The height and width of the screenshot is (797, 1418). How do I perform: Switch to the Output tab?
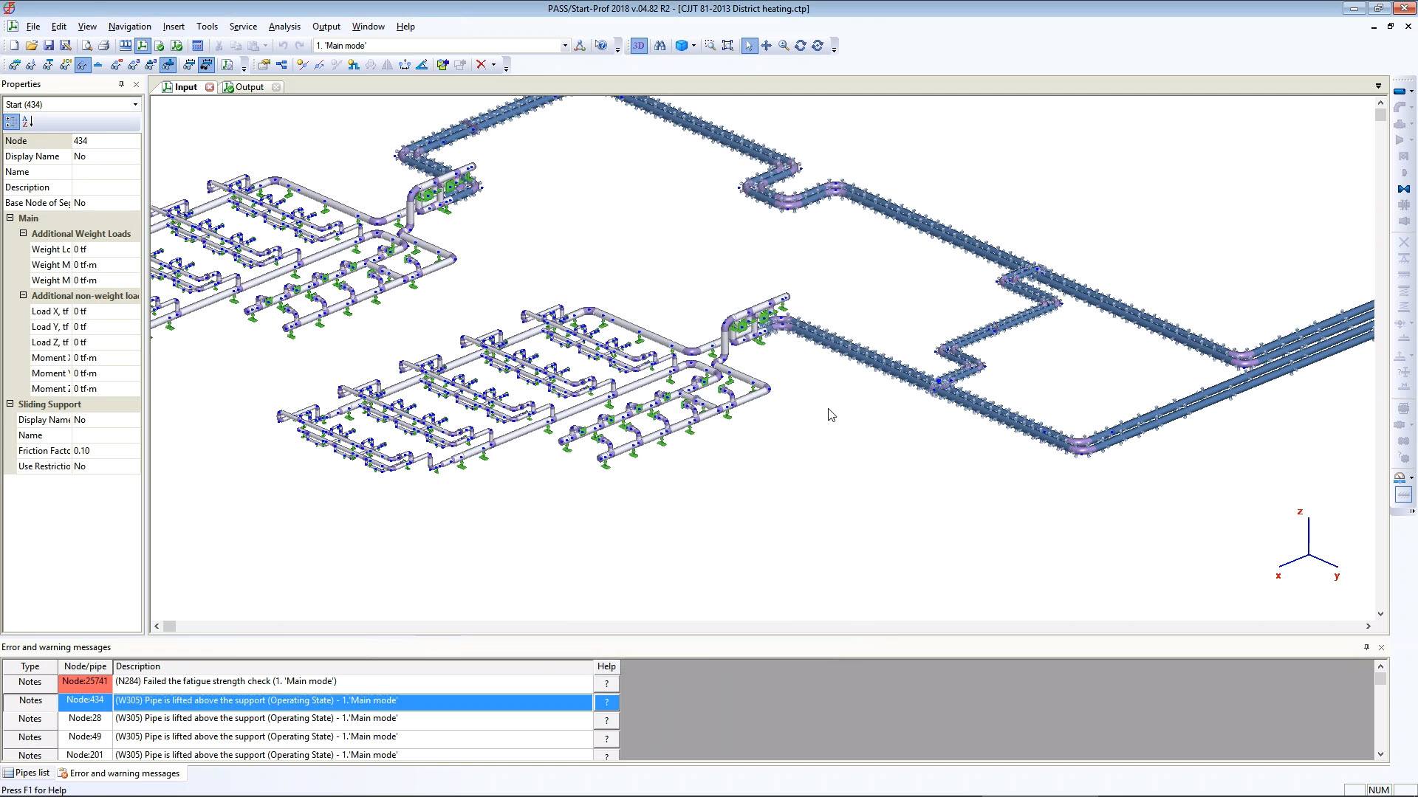pos(249,86)
